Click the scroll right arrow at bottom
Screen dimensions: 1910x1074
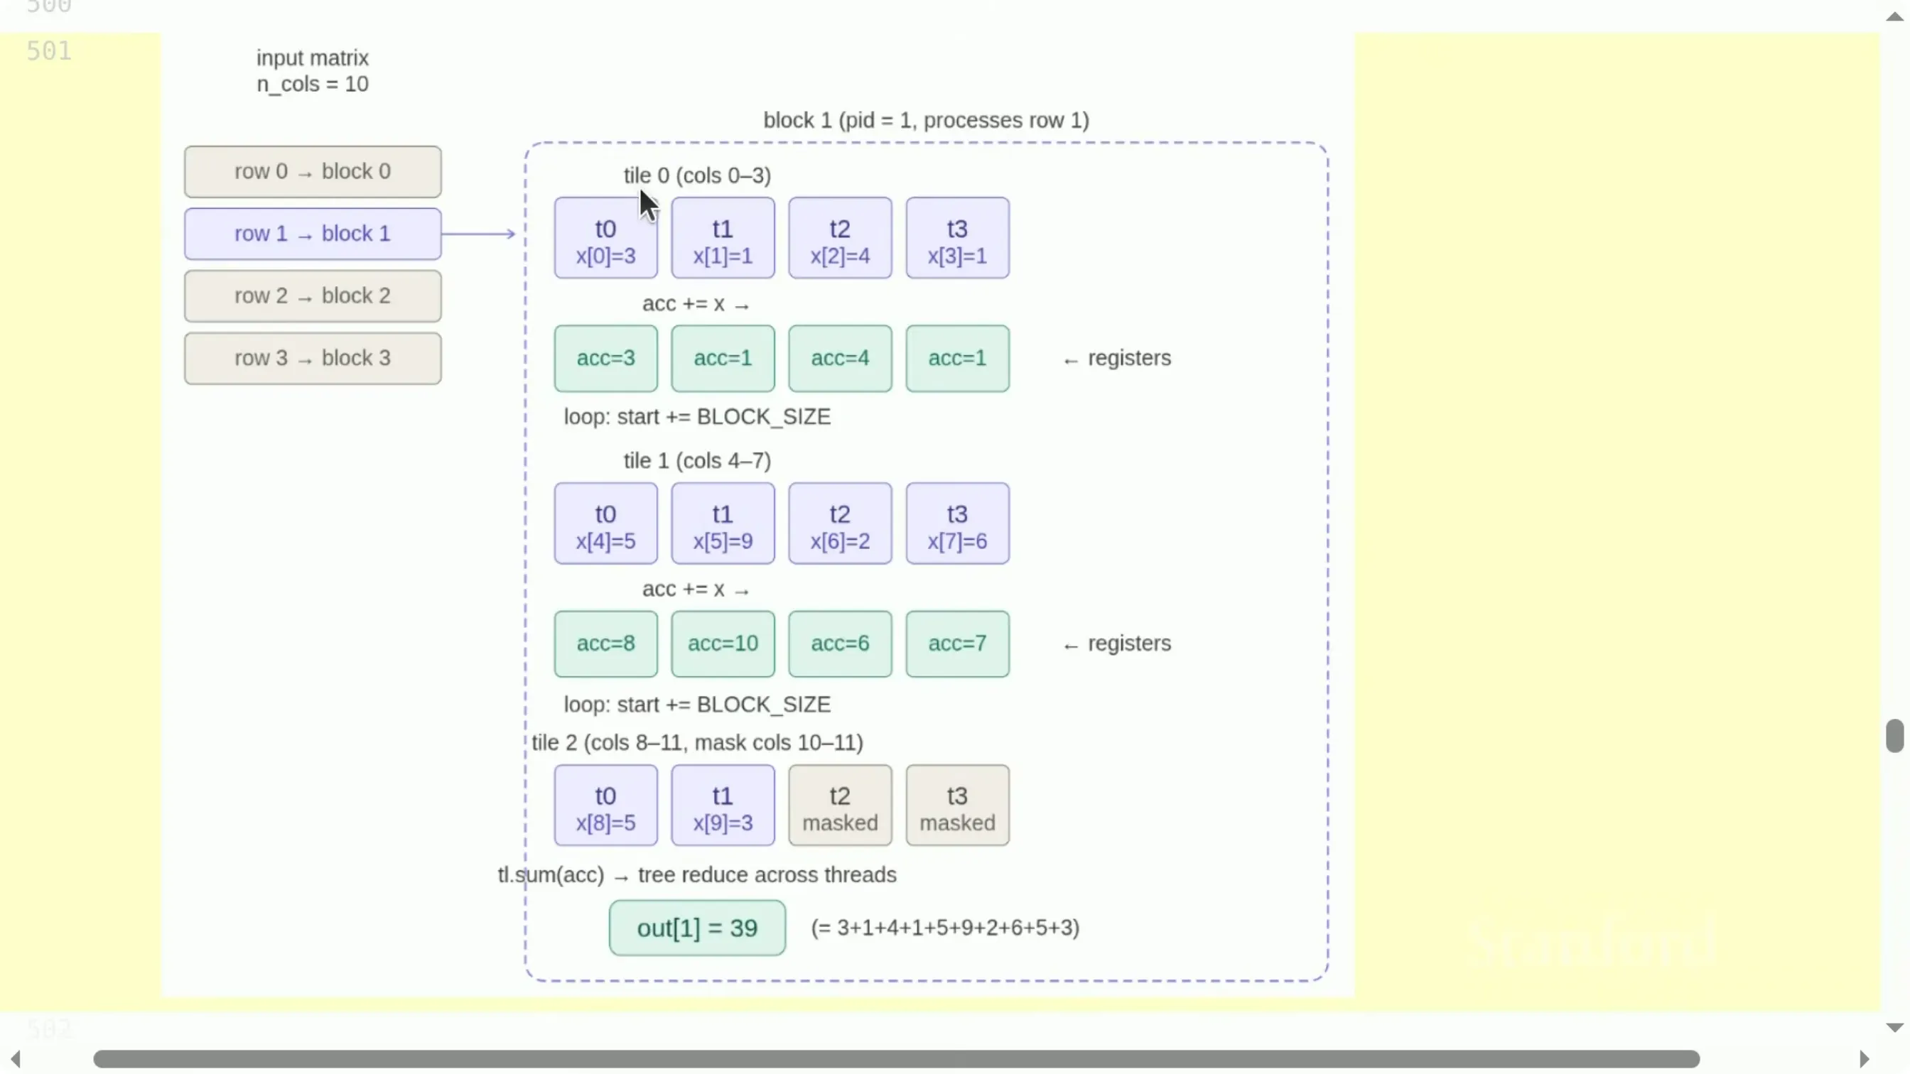(1864, 1058)
